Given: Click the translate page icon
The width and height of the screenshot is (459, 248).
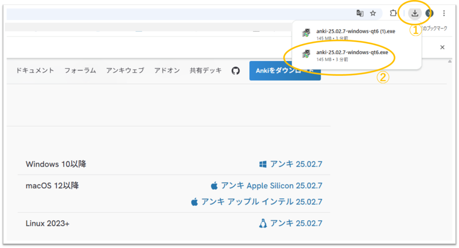Looking at the screenshot, I should click(360, 13).
